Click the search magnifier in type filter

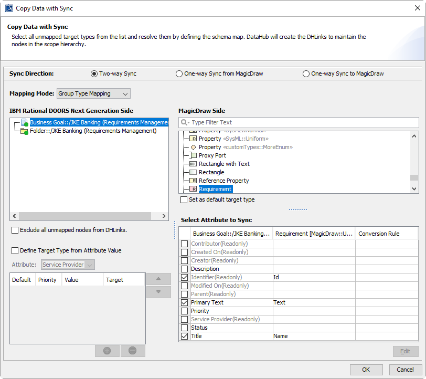coord(185,122)
